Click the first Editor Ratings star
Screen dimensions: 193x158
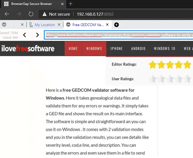(x=153, y=64)
